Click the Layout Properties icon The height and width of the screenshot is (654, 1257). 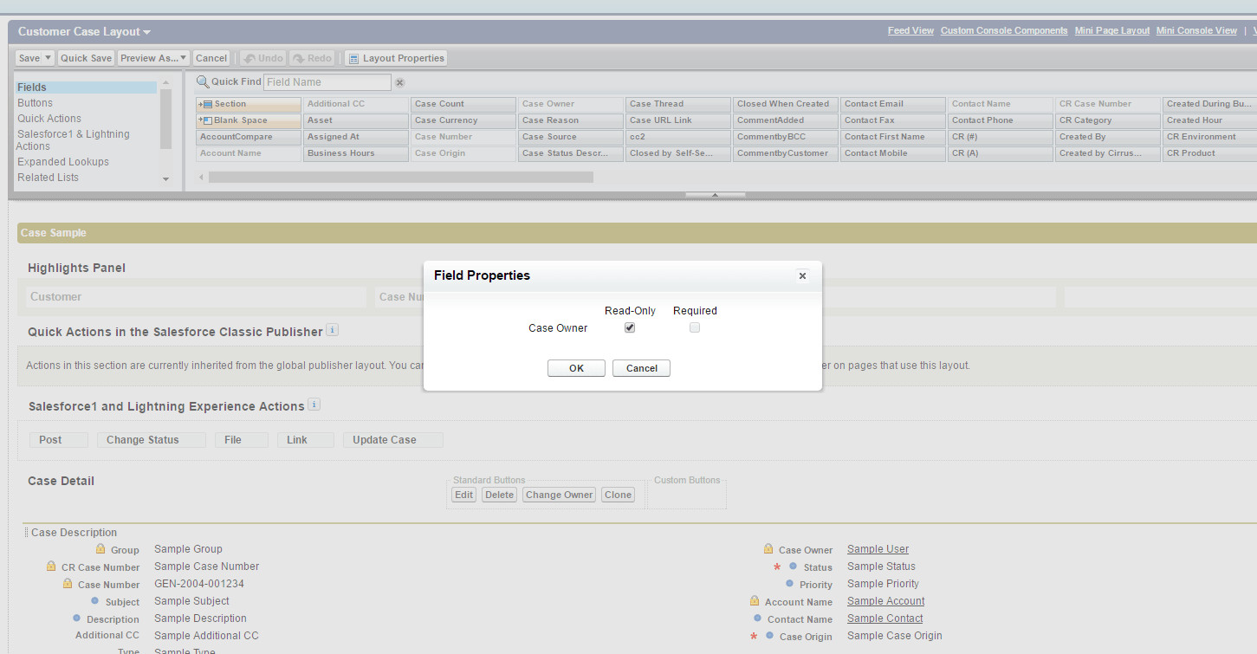click(353, 58)
